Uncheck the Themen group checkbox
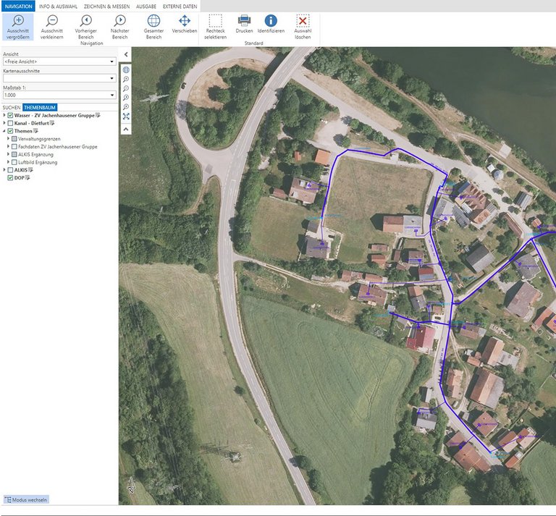Viewport: 556px width, 516px height. coord(10,131)
